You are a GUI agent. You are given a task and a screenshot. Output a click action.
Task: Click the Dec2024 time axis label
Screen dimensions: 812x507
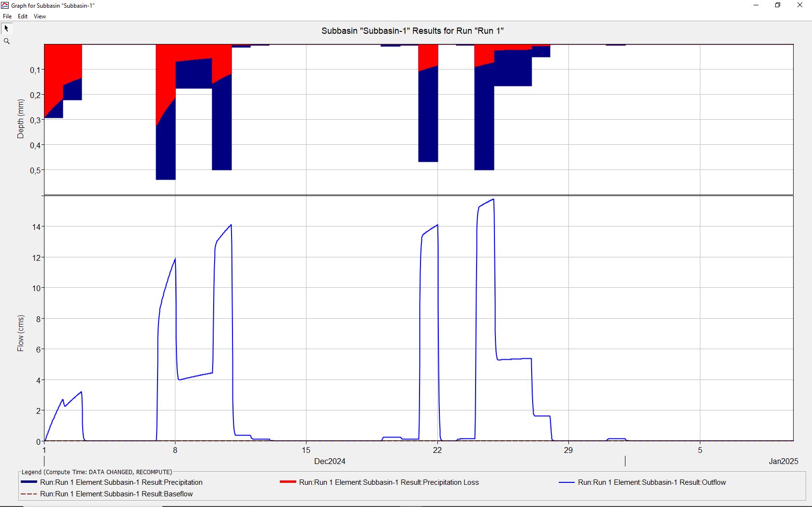click(x=330, y=462)
